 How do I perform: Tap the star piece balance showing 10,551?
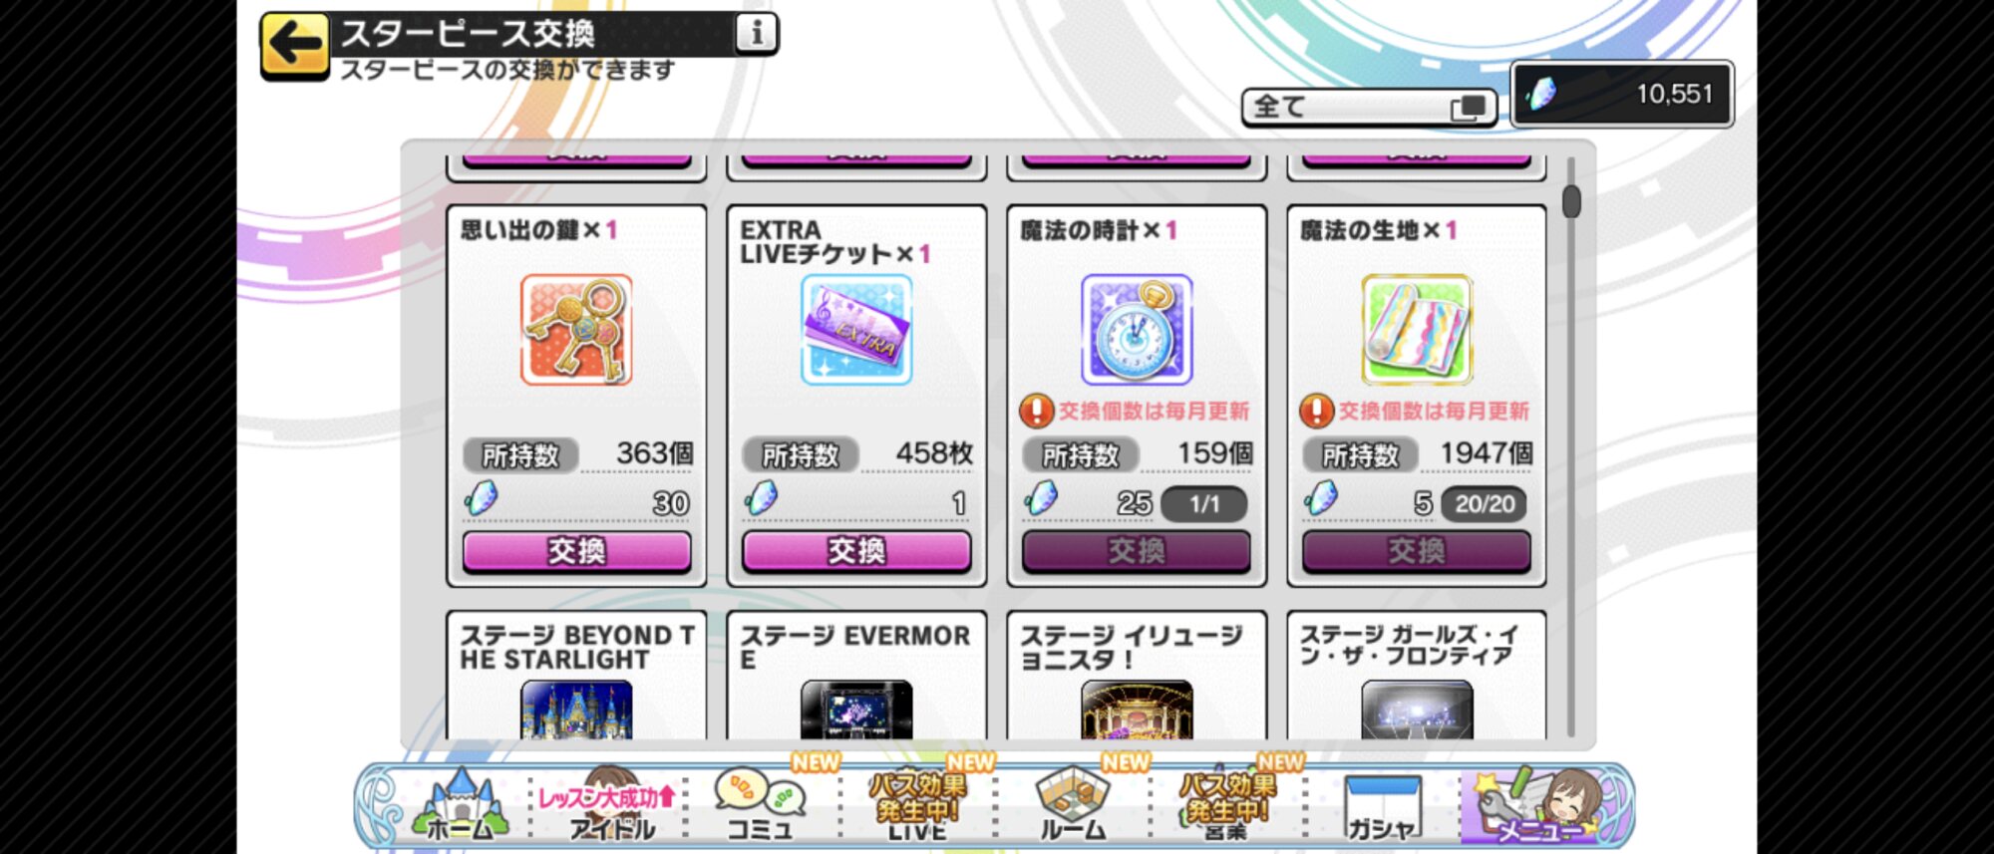coord(1622,94)
